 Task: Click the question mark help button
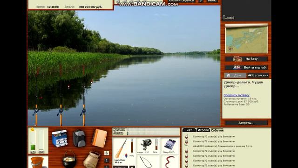tap(201, 1)
